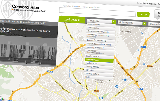160x101 pixels.
Task: Click into the search text field
Action: (97, 12)
